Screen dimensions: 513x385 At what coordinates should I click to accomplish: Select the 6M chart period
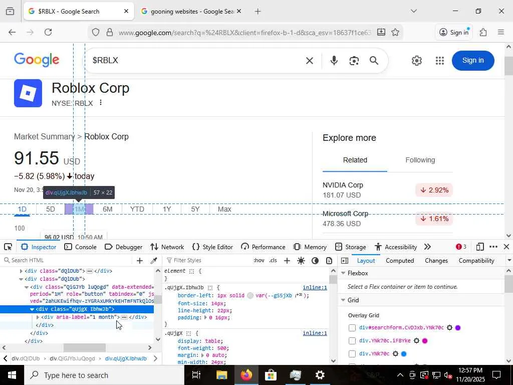(x=107, y=209)
